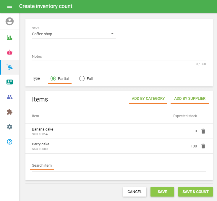Click Add by Category button
The width and height of the screenshot is (217, 201).
tap(148, 99)
